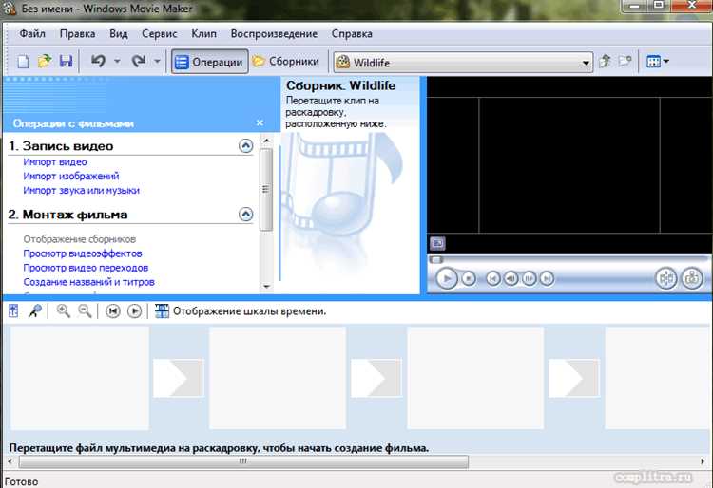Click the tasks pane scrollbar up arrow

click(x=266, y=141)
